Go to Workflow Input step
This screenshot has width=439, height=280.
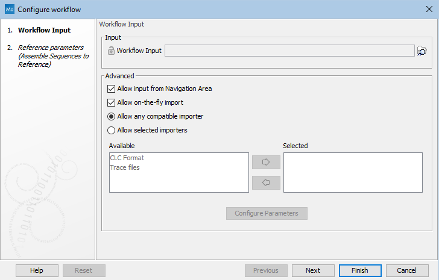(44, 30)
